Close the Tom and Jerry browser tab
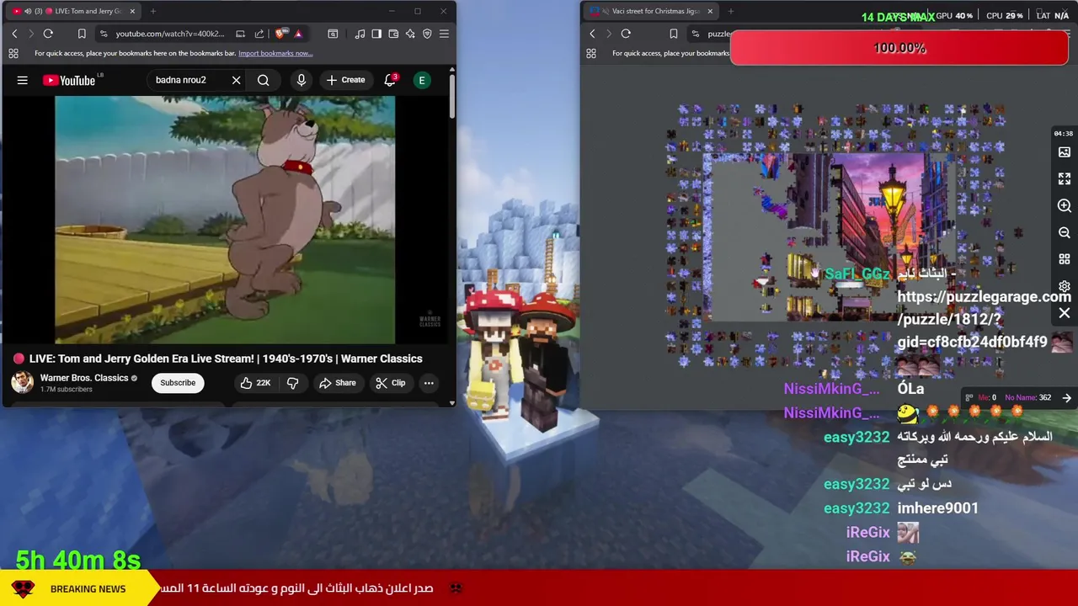The height and width of the screenshot is (606, 1078). [132, 11]
